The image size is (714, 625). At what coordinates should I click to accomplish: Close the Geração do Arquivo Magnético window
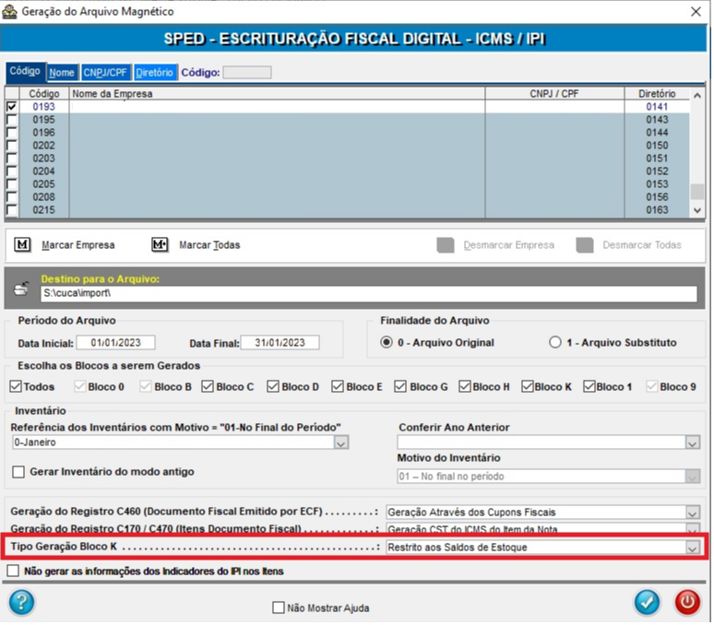pos(696,11)
